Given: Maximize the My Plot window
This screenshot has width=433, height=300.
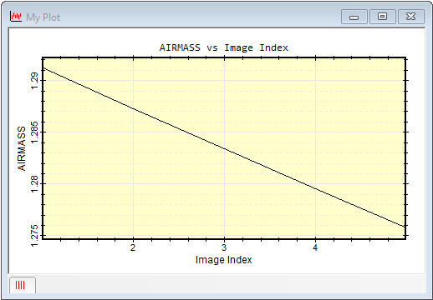Looking at the screenshot, I should point(383,17).
